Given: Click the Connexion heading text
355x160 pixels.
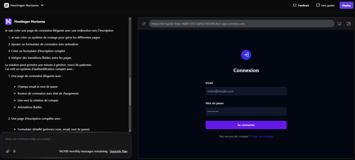Looking at the screenshot, I should [x=246, y=70].
